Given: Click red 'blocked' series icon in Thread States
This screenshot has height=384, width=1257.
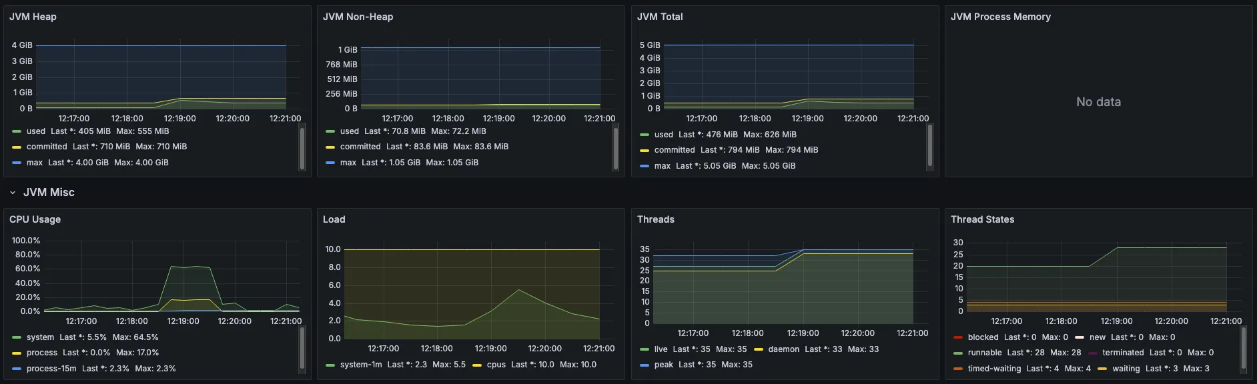Looking at the screenshot, I should pos(958,337).
